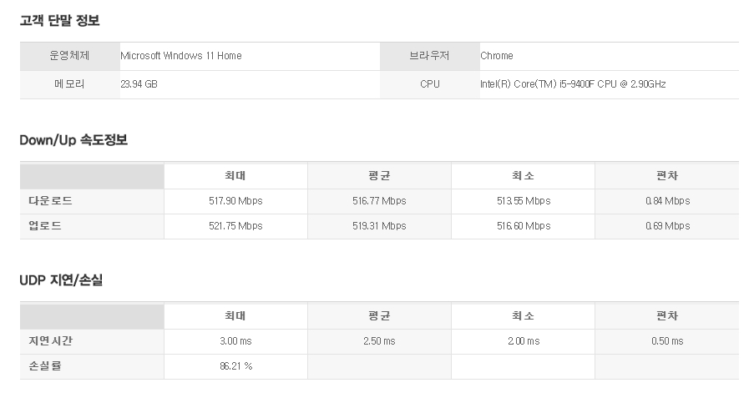Select the 517.90 Mbps download maximum
749x408 pixels.
tap(235, 201)
